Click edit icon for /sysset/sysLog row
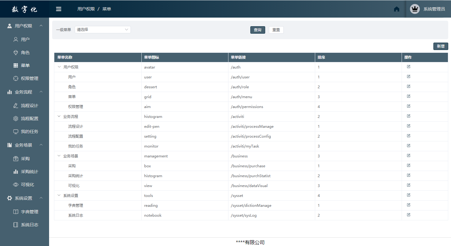This screenshot has height=246, width=451. pyautogui.click(x=408, y=215)
